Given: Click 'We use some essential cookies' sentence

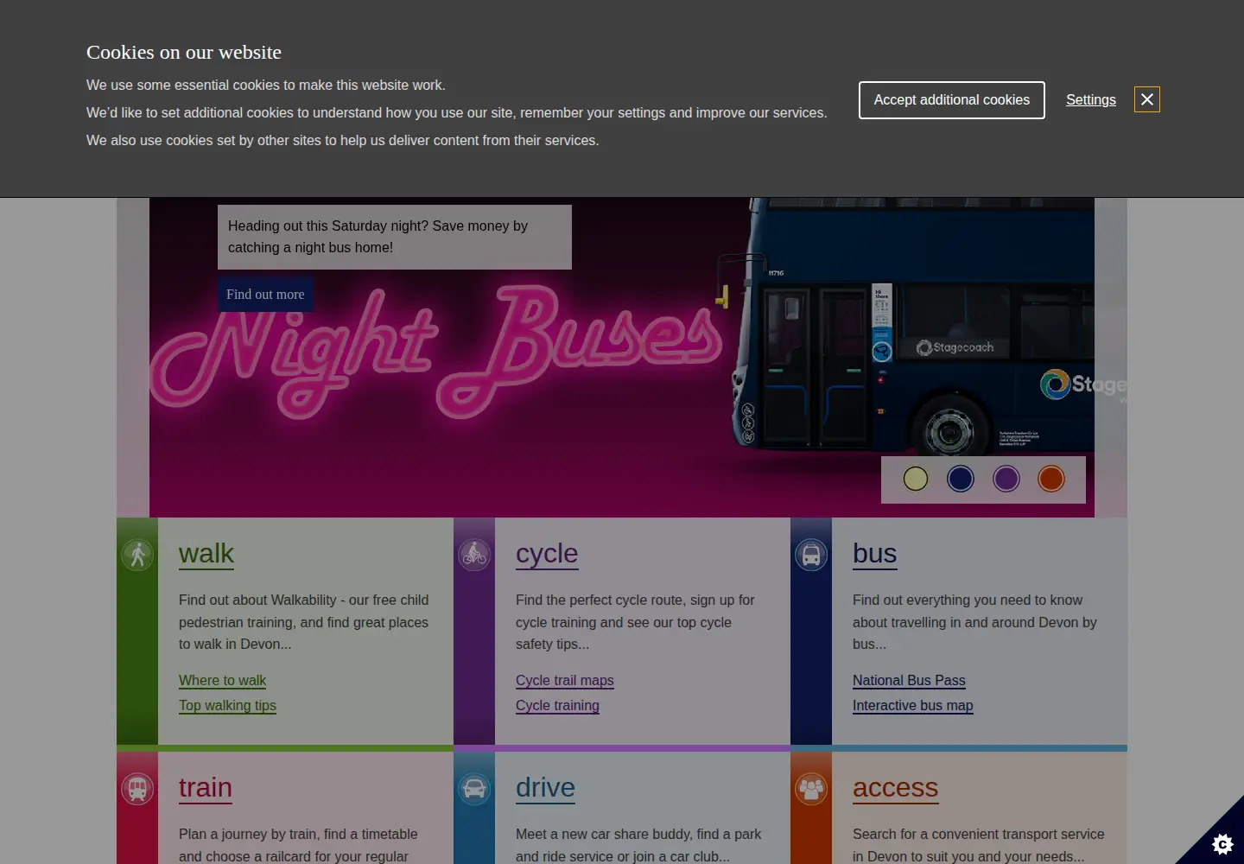Looking at the screenshot, I should tap(266, 86).
